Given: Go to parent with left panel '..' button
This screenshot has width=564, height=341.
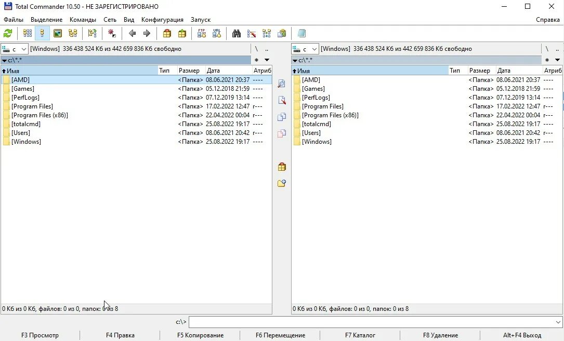Looking at the screenshot, I should (x=267, y=49).
